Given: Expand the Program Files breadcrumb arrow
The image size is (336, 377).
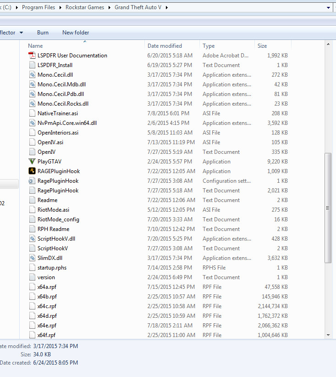Looking at the screenshot, I should tap(61, 7).
